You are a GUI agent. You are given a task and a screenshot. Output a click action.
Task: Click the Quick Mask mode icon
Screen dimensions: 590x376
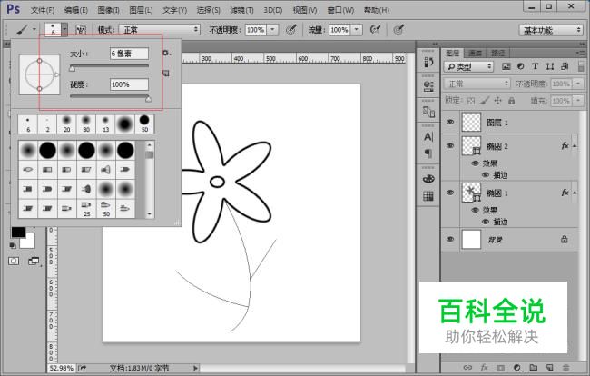(15, 261)
